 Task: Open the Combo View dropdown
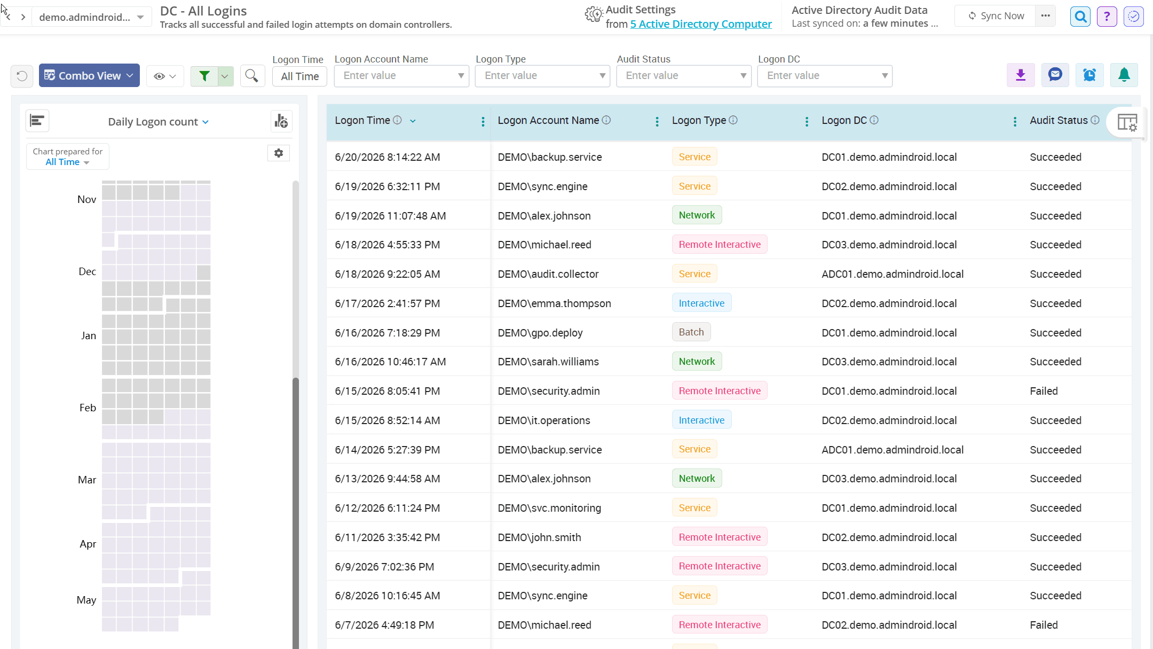(x=89, y=76)
